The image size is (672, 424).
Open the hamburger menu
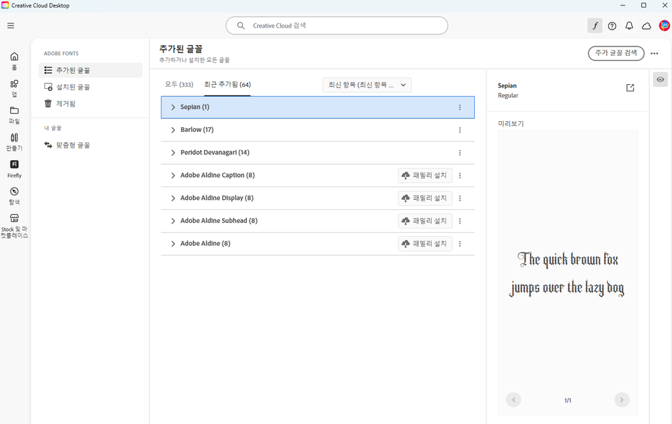[11, 26]
